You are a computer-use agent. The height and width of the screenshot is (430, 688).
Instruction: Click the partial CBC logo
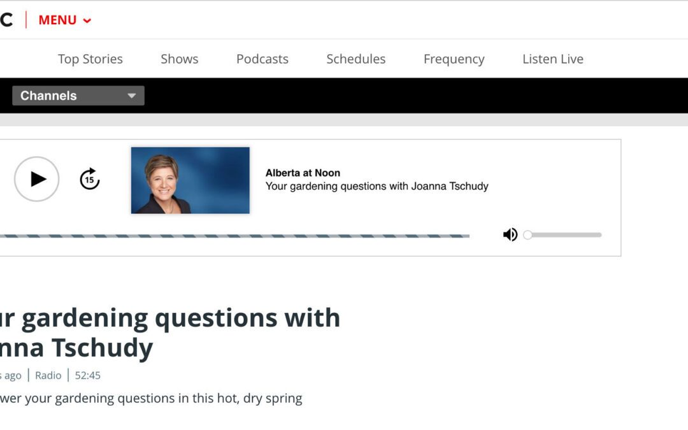pyautogui.click(x=6, y=20)
